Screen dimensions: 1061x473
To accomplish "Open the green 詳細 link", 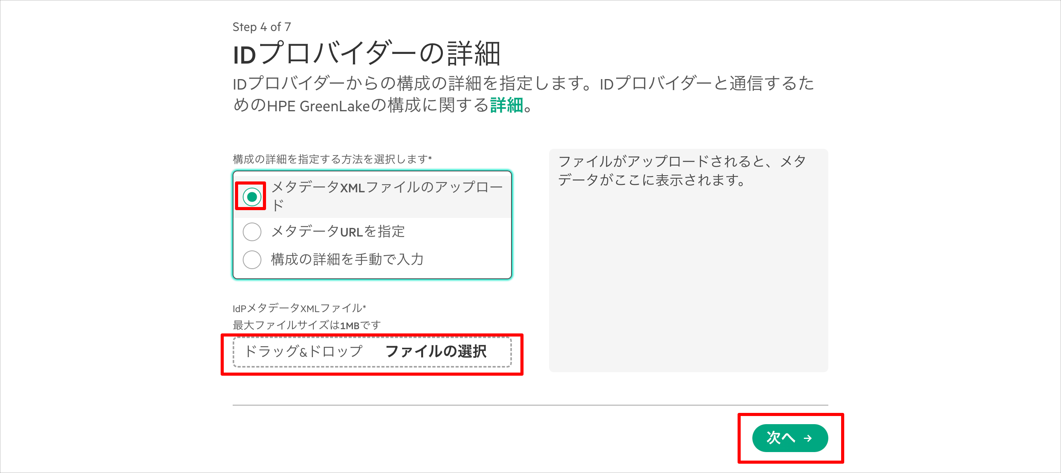I will (x=506, y=105).
